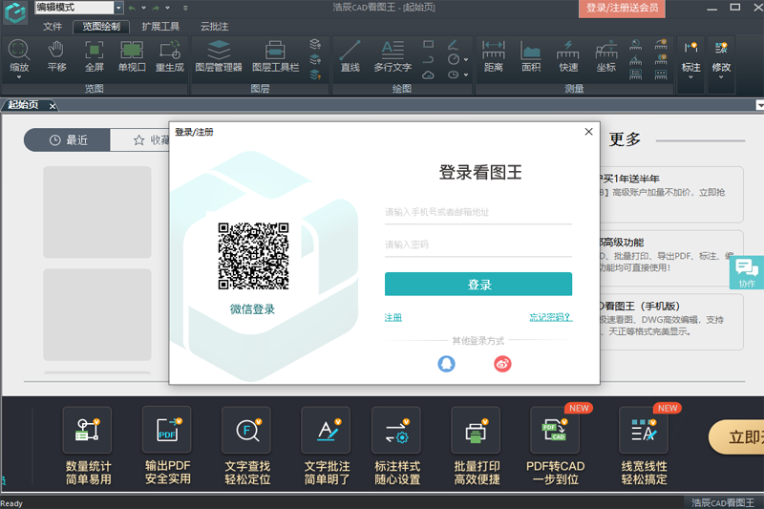The width and height of the screenshot is (764, 509).
Task: Click the phone or email input field
Action: coord(477,212)
